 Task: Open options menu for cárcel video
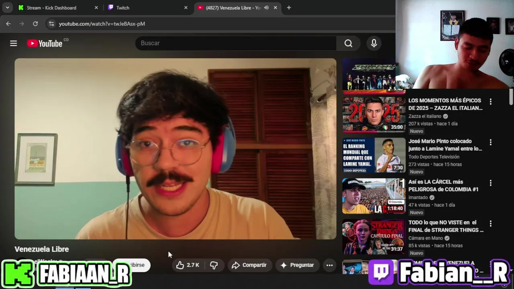click(x=490, y=183)
